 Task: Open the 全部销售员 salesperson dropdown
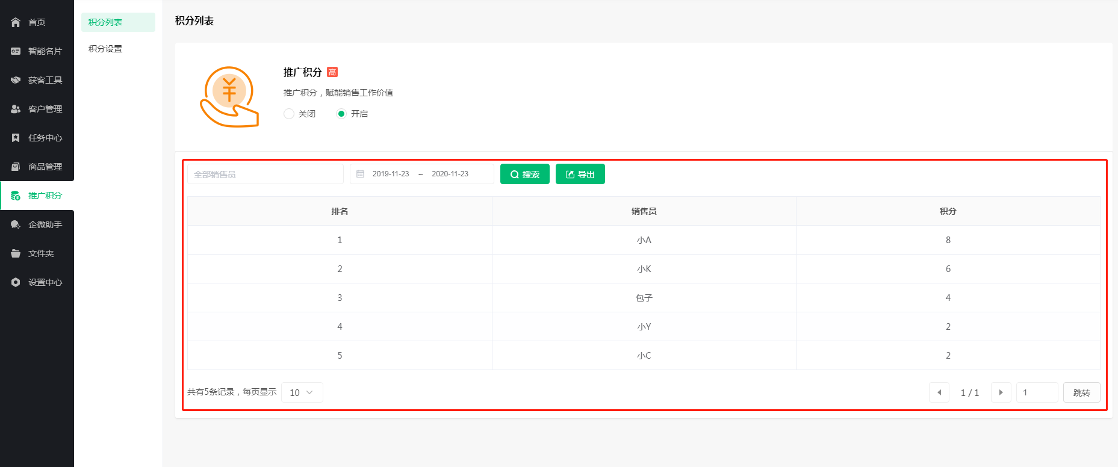click(266, 174)
